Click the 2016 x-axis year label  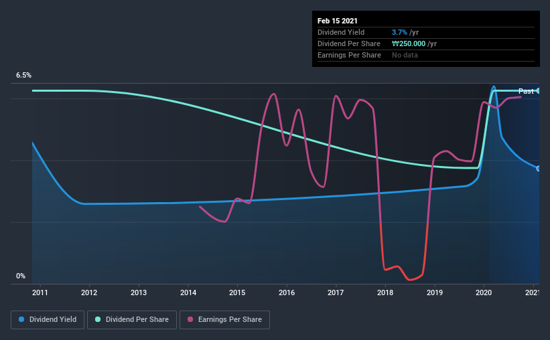click(x=287, y=292)
